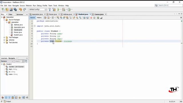Click the Redo arrow icon

click(25, 9)
